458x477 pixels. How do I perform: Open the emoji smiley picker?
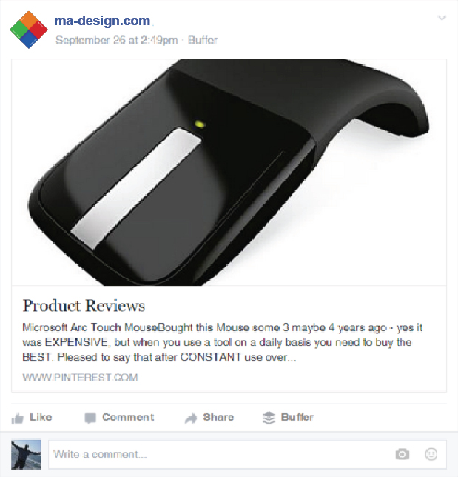pos(431,454)
